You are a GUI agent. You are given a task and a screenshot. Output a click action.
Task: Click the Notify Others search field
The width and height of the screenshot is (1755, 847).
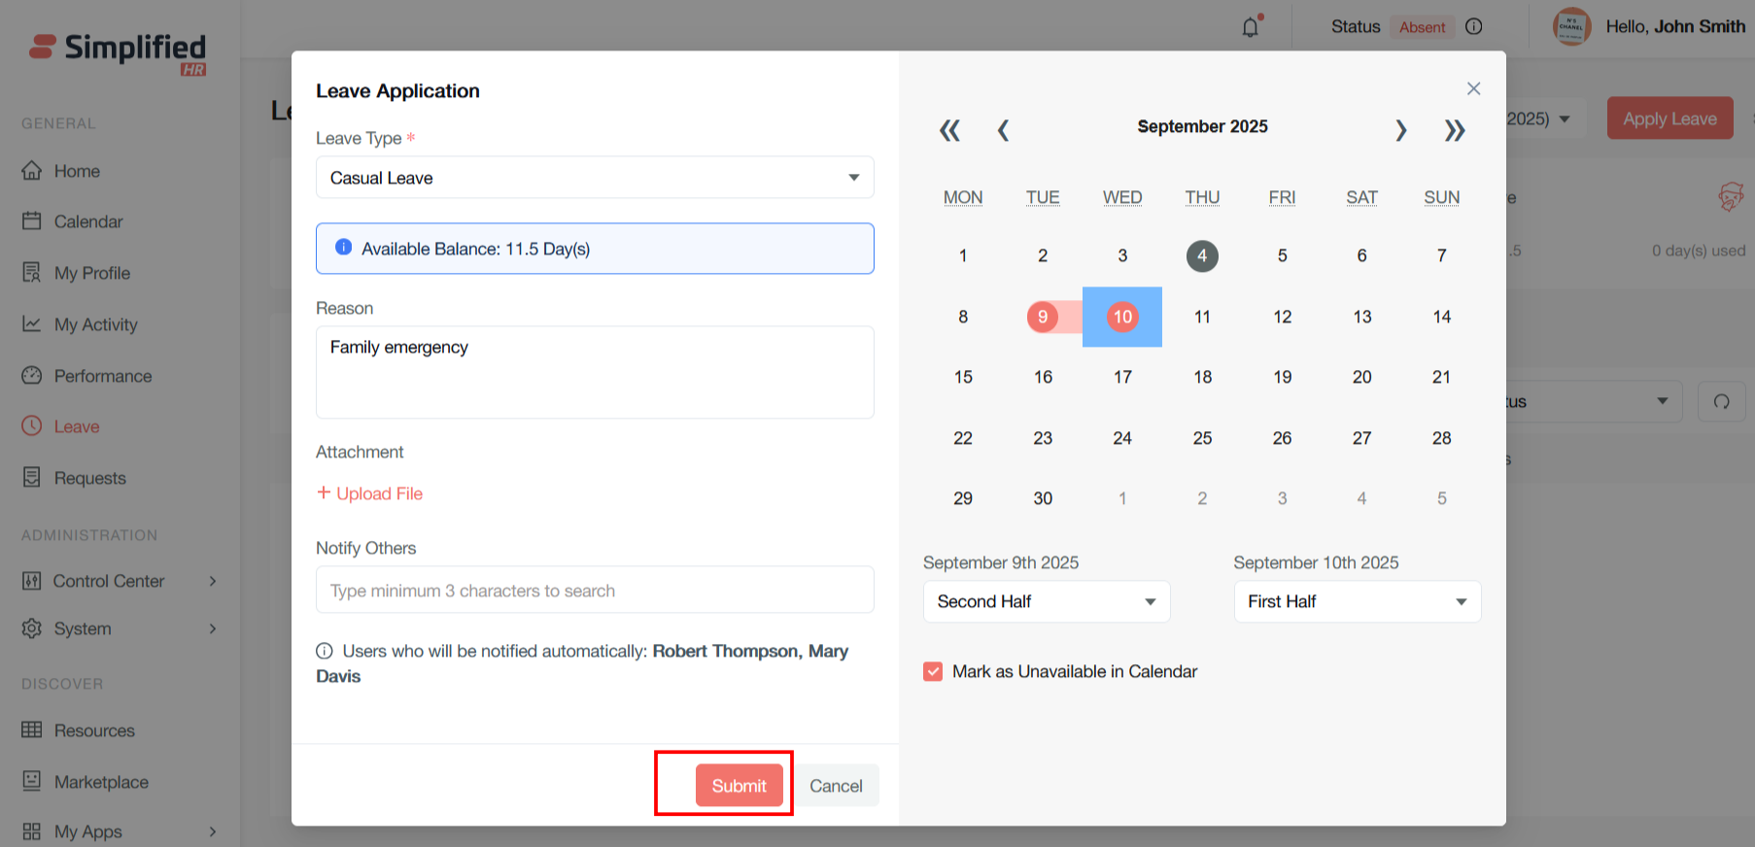pos(594,591)
